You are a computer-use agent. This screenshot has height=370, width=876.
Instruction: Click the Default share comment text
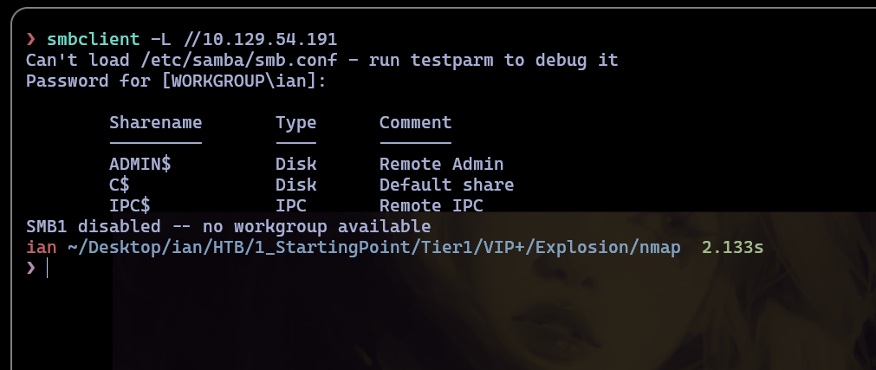[447, 185]
